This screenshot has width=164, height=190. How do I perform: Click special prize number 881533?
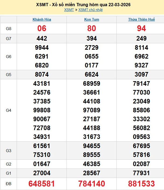coord(141,184)
